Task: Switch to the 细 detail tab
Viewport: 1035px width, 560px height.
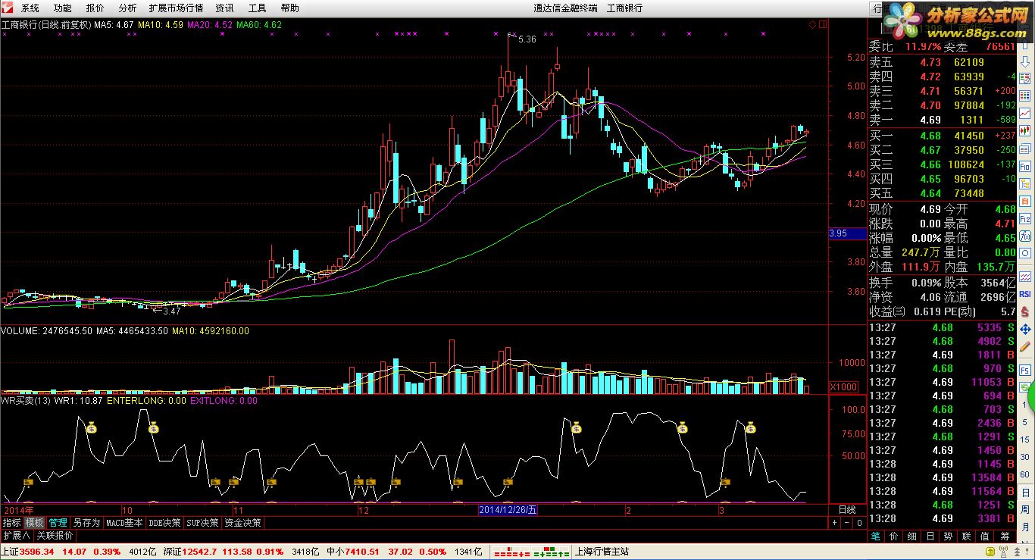Action: pos(912,536)
